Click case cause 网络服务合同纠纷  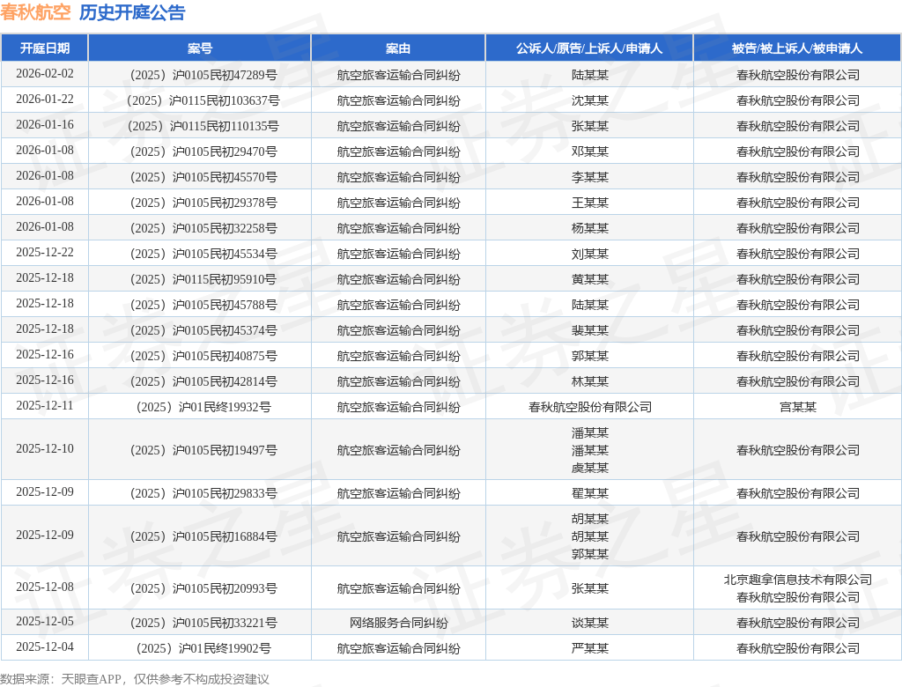[x=399, y=623]
